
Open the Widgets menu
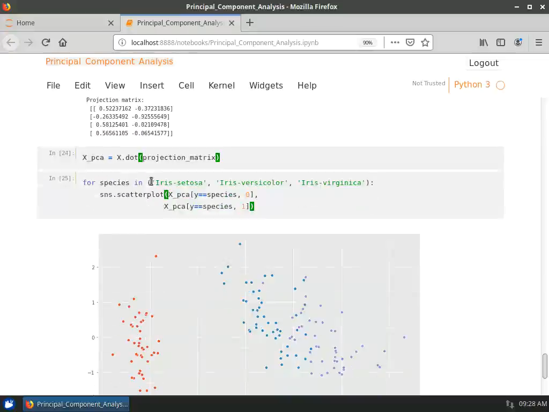(266, 85)
